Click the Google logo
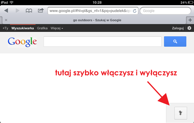 point(22,42)
